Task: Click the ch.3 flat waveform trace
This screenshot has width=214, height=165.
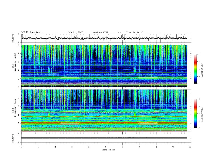Action: (x=104, y=138)
